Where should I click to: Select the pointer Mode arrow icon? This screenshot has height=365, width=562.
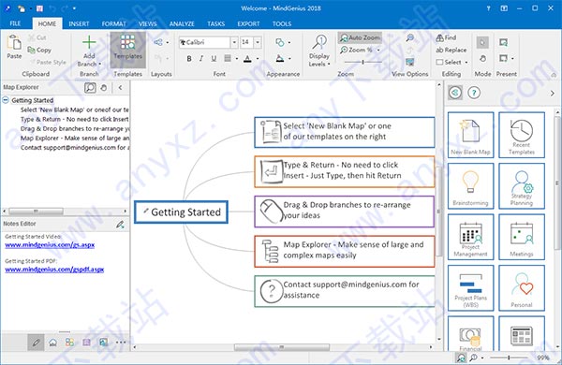click(482, 43)
